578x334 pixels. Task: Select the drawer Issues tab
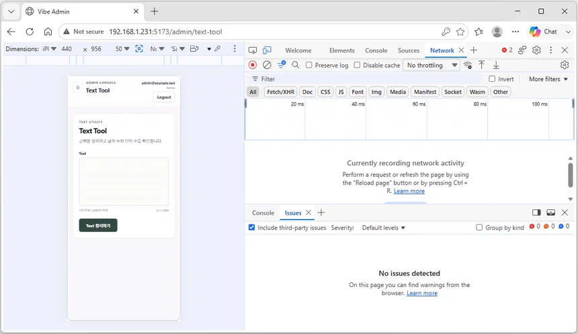(292, 213)
